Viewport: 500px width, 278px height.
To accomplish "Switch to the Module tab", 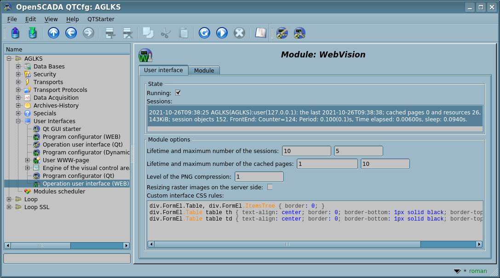I will [x=204, y=71].
